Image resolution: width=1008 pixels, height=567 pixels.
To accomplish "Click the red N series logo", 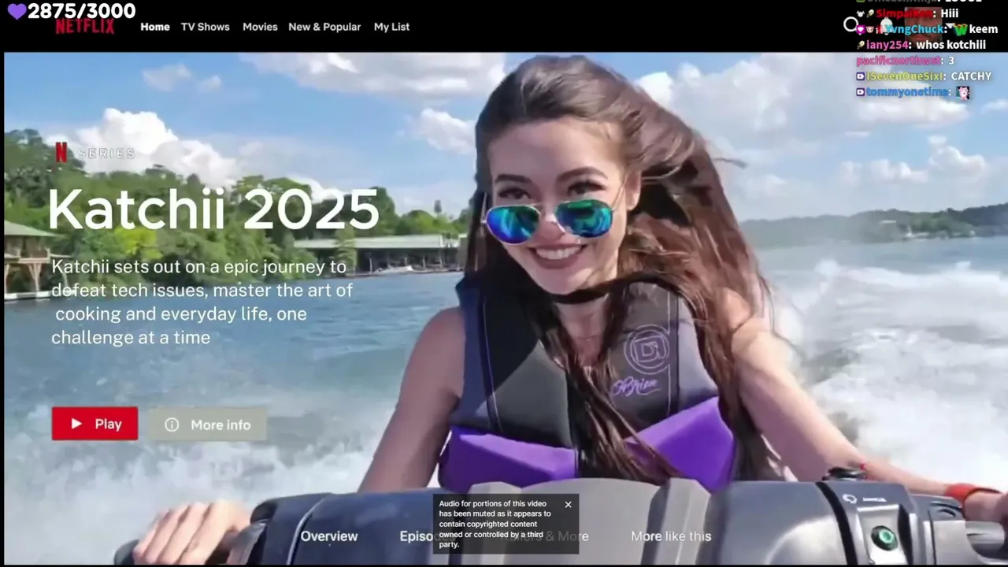I will [x=61, y=153].
